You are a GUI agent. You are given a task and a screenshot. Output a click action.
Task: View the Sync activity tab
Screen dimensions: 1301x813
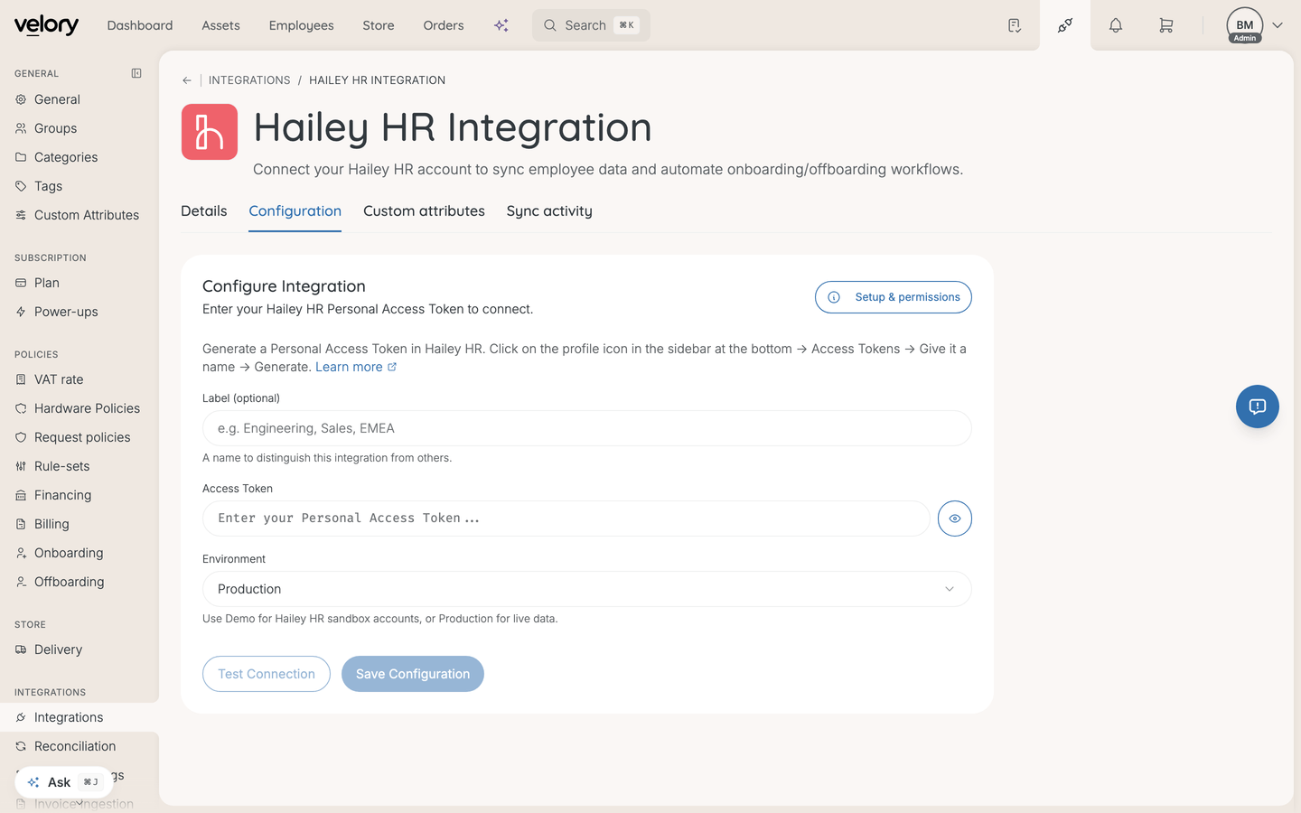coord(549,211)
